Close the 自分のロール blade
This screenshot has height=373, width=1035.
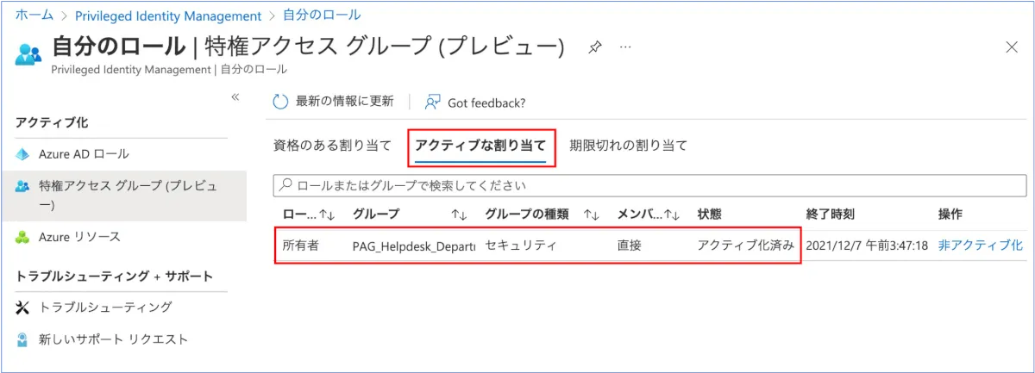[1012, 47]
